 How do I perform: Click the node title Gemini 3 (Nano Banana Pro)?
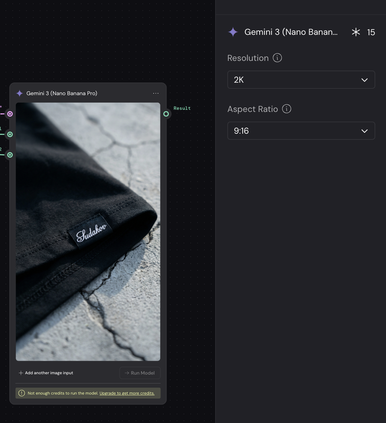[x=62, y=94]
